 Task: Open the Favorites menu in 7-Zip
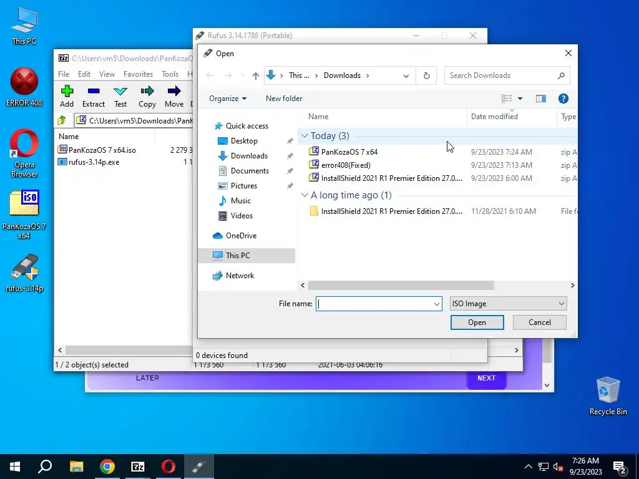click(138, 74)
